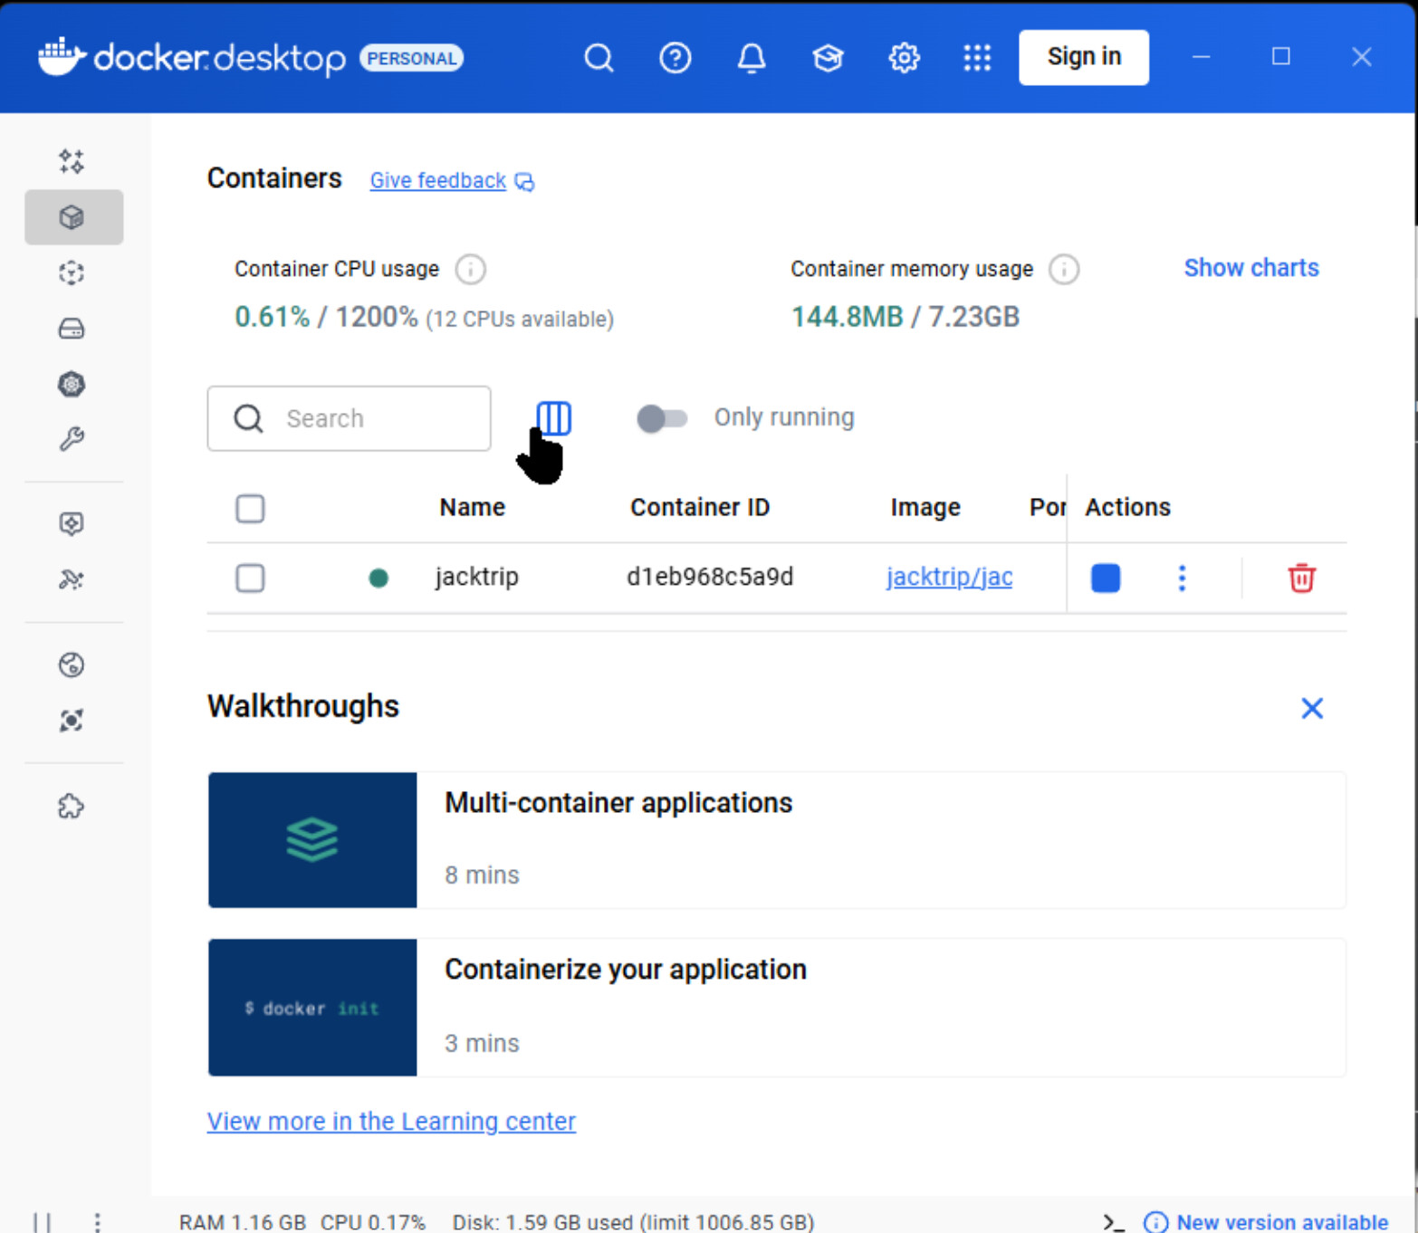Show info for Container memory usage

[x=1064, y=269]
